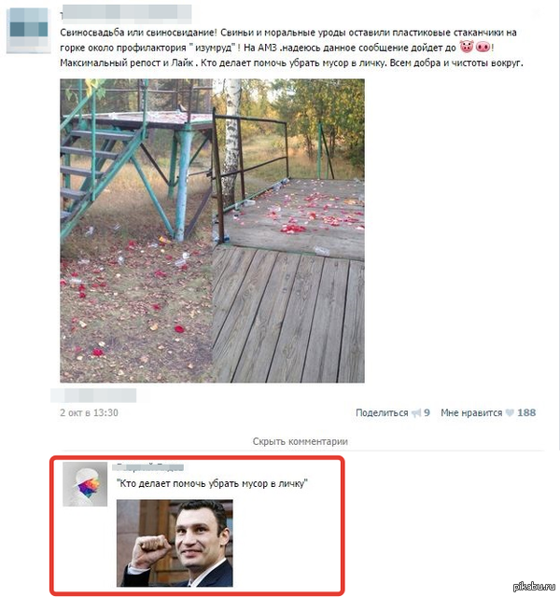This screenshot has width=560, height=597.
Task: Open the left staircase photo
Action: [136, 230]
